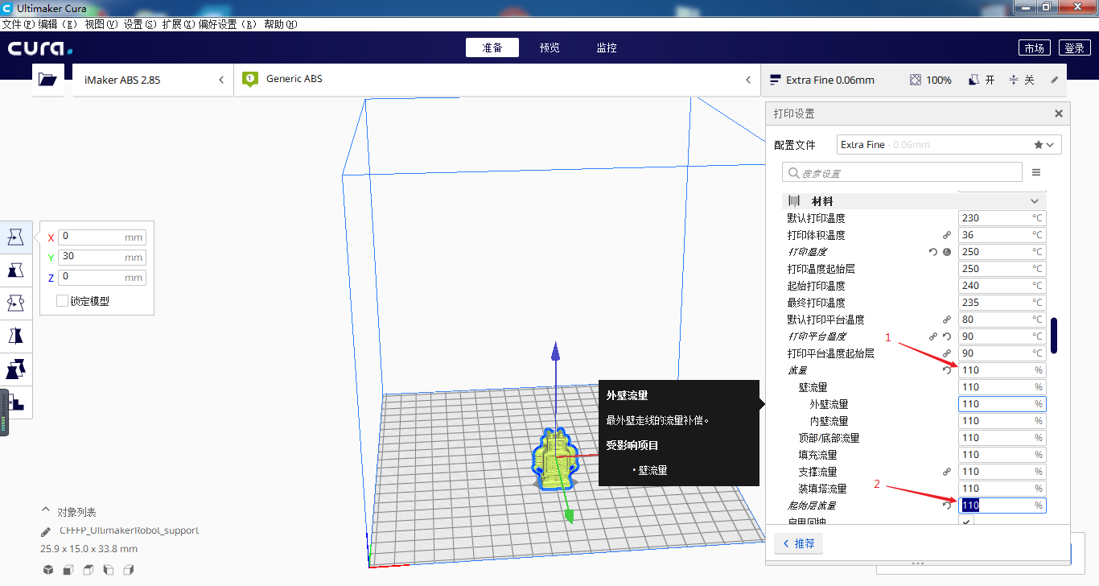Reset 打印温度 with its revert arrow

tap(933, 252)
